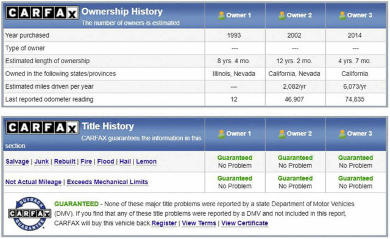This screenshot has height=239, width=390.
Task: Click the Register link
Action: click(x=164, y=223)
